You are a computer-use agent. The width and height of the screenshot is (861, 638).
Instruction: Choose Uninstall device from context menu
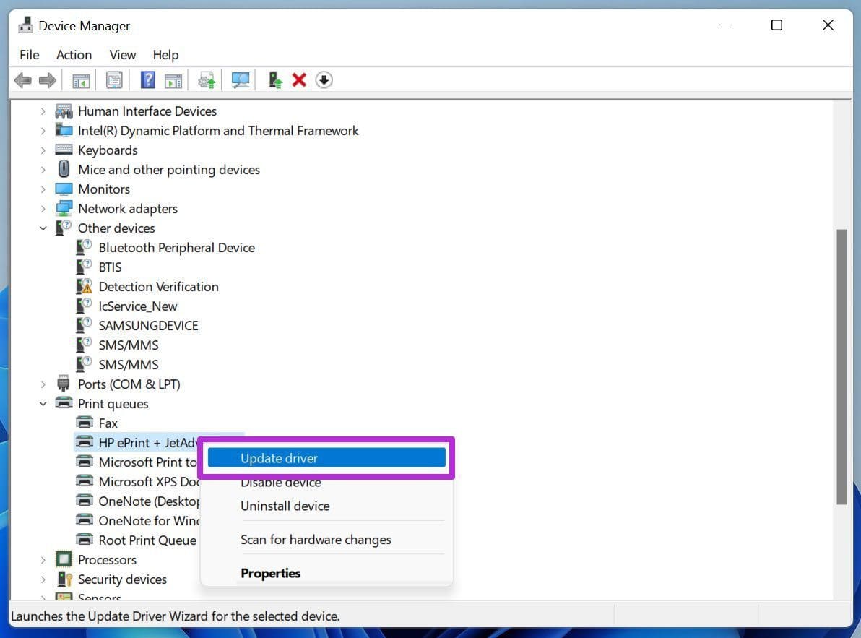326,506
